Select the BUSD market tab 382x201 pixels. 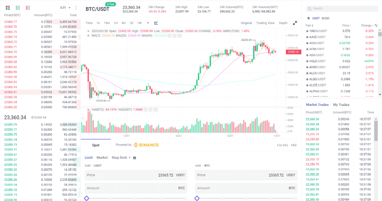325,18
